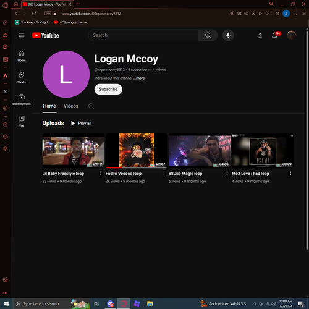Click red watch-progress bar on Foolio thumbnail

114,167
